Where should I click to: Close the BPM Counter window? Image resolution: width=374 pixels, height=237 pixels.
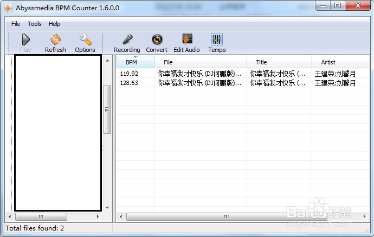click(358, 6)
